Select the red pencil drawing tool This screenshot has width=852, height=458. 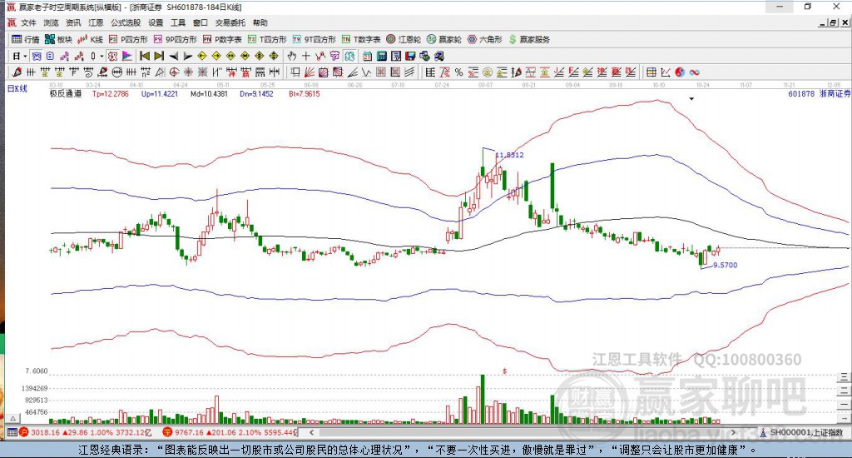[17, 72]
